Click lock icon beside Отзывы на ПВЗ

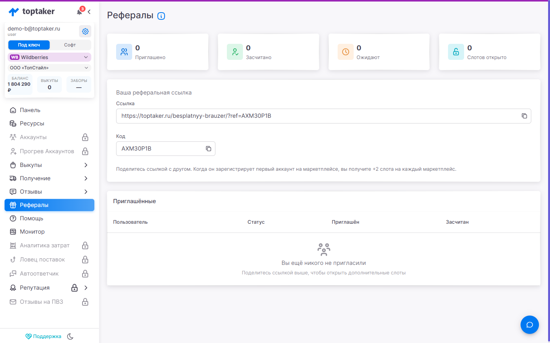point(85,302)
